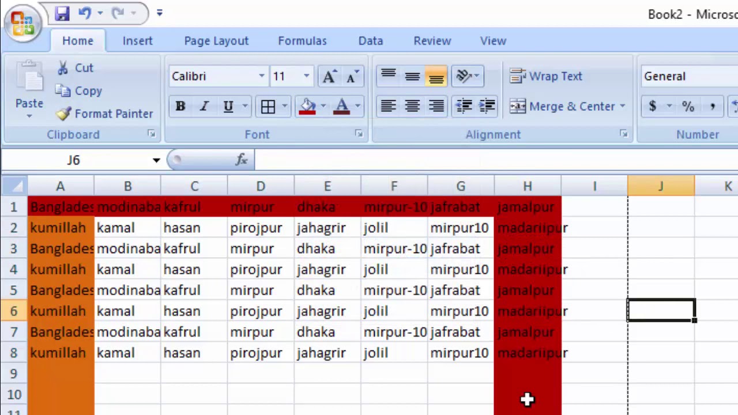The width and height of the screenshot is (738, 415).
Task: Save workbook from Quick Access Toolbar
Action: click(x=62, y=13)
